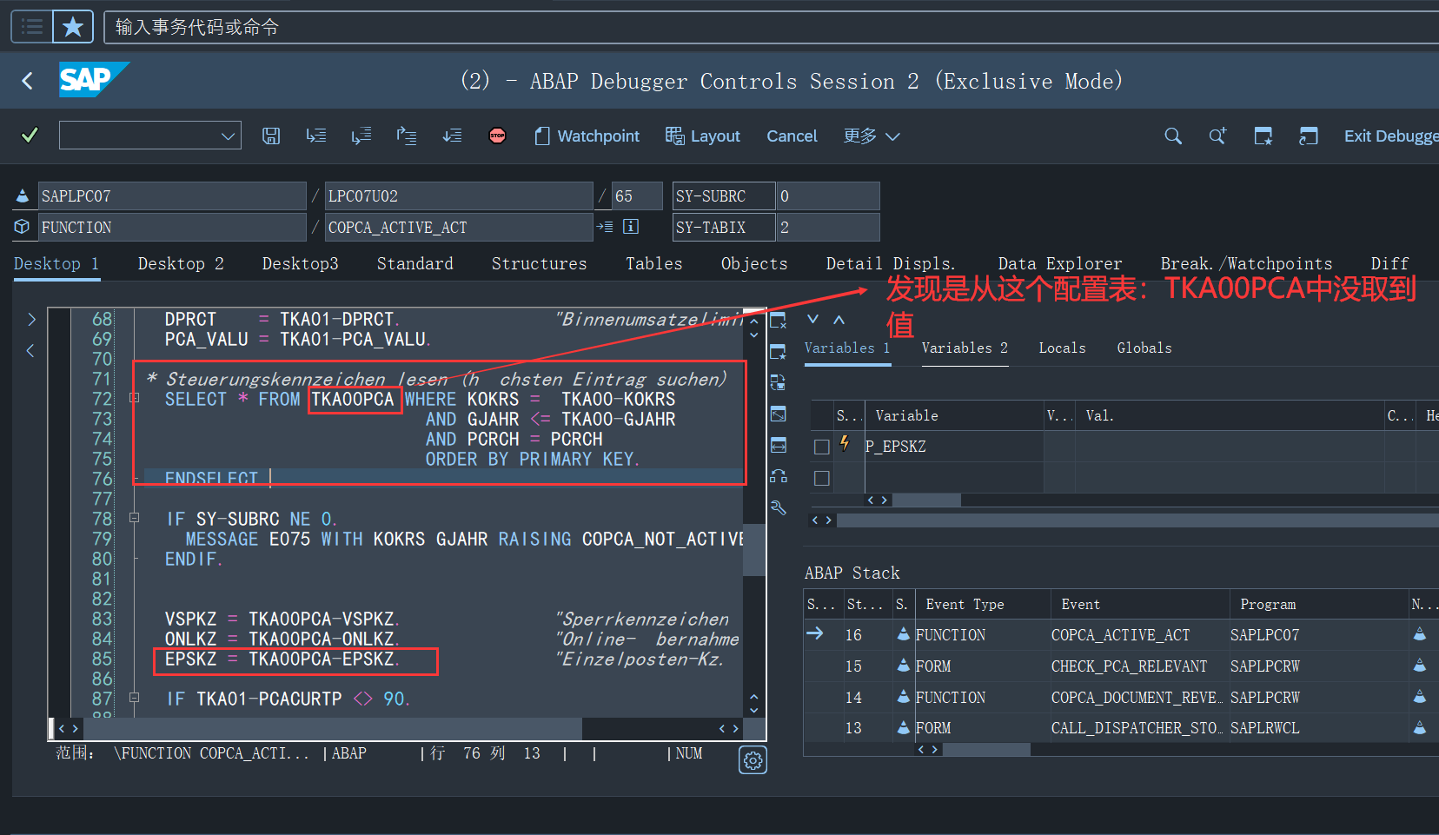Open the command field dropdown
This screenshot has width=1439, height=835.
pos(228,136)
